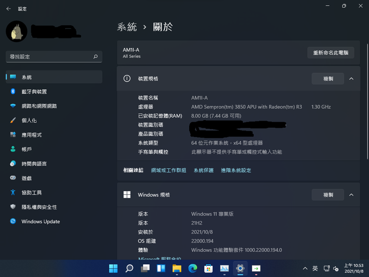369x277 pixels.
Task: Open taskbar Search
Action: (x=129, y=268)
